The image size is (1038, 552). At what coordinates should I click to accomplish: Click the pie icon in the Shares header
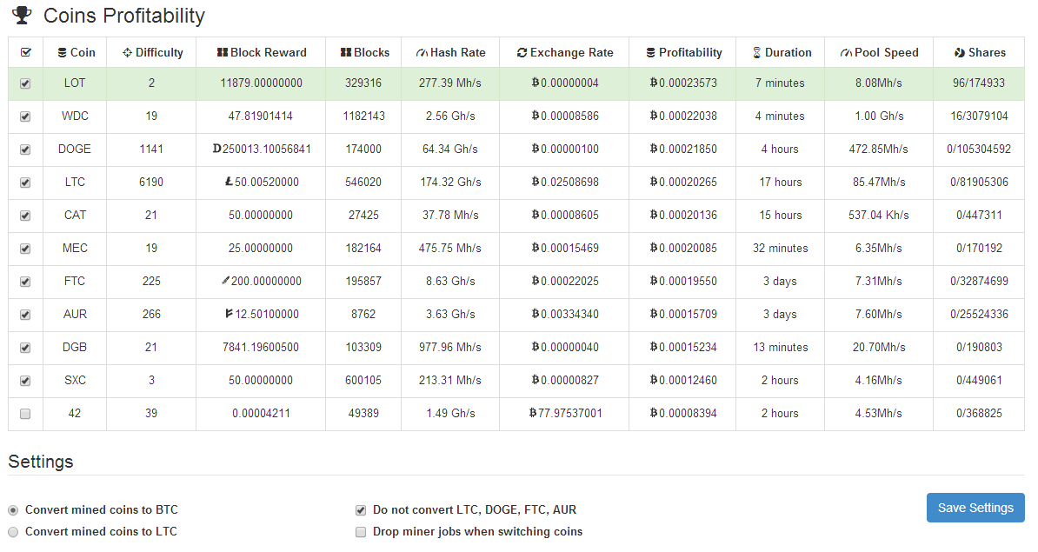959,53
